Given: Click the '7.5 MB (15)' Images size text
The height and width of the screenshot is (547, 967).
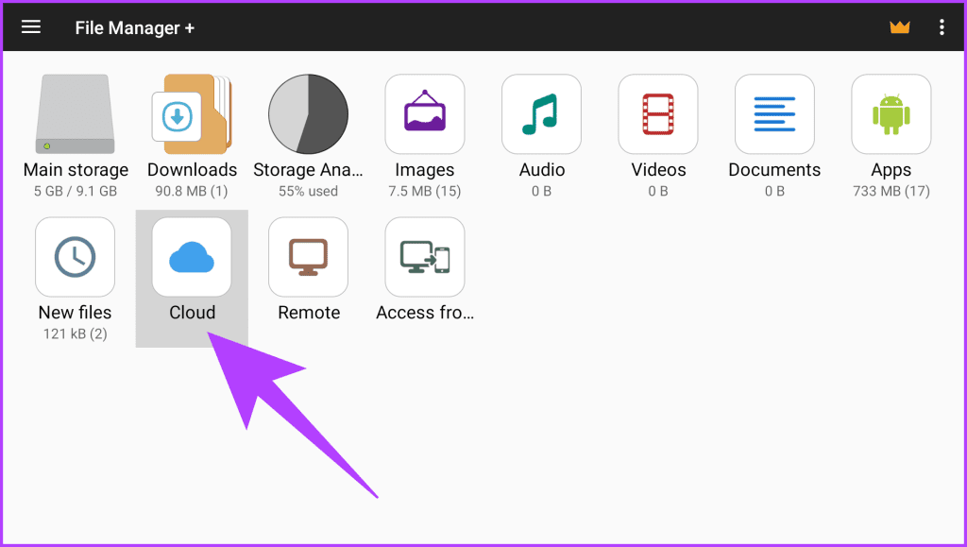Looking at the screenshot, I should click(x=425, y=191).
